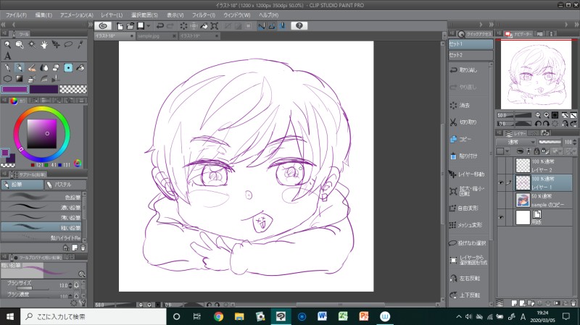Select パステル sub tool group tab
Viewport: 580px width, 325px height.
pos(65,185)
